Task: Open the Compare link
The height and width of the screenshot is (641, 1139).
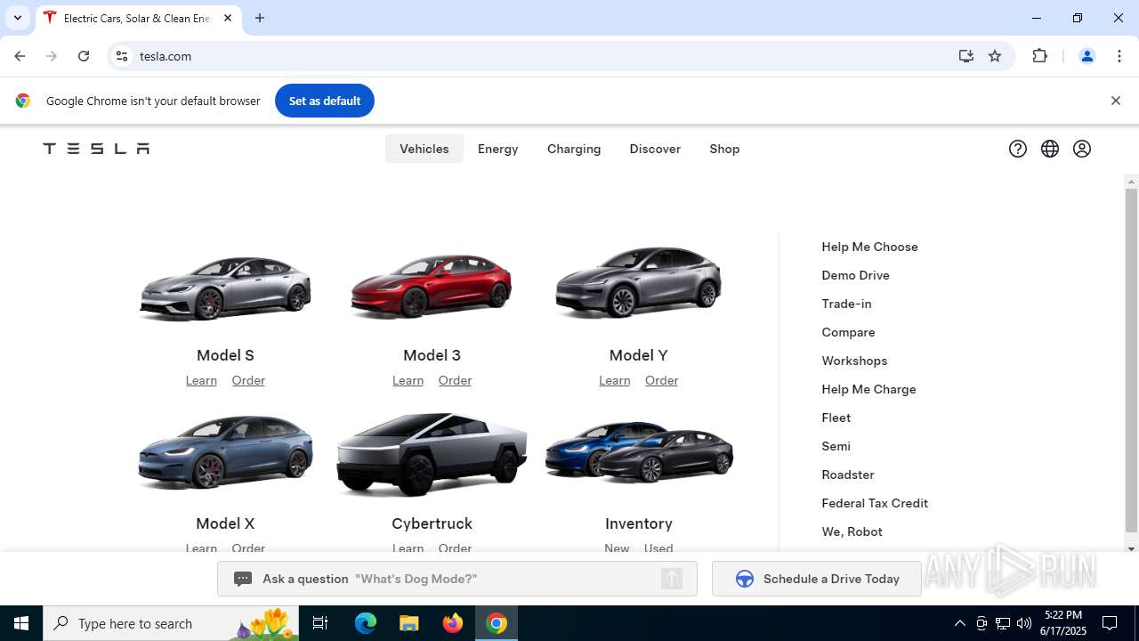Action: point(848,332)
